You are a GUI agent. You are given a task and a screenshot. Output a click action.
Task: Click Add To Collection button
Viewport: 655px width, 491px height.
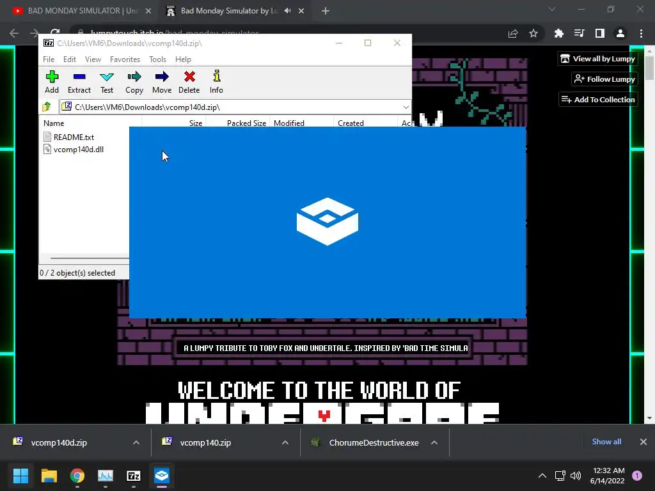tap(598, 99)
